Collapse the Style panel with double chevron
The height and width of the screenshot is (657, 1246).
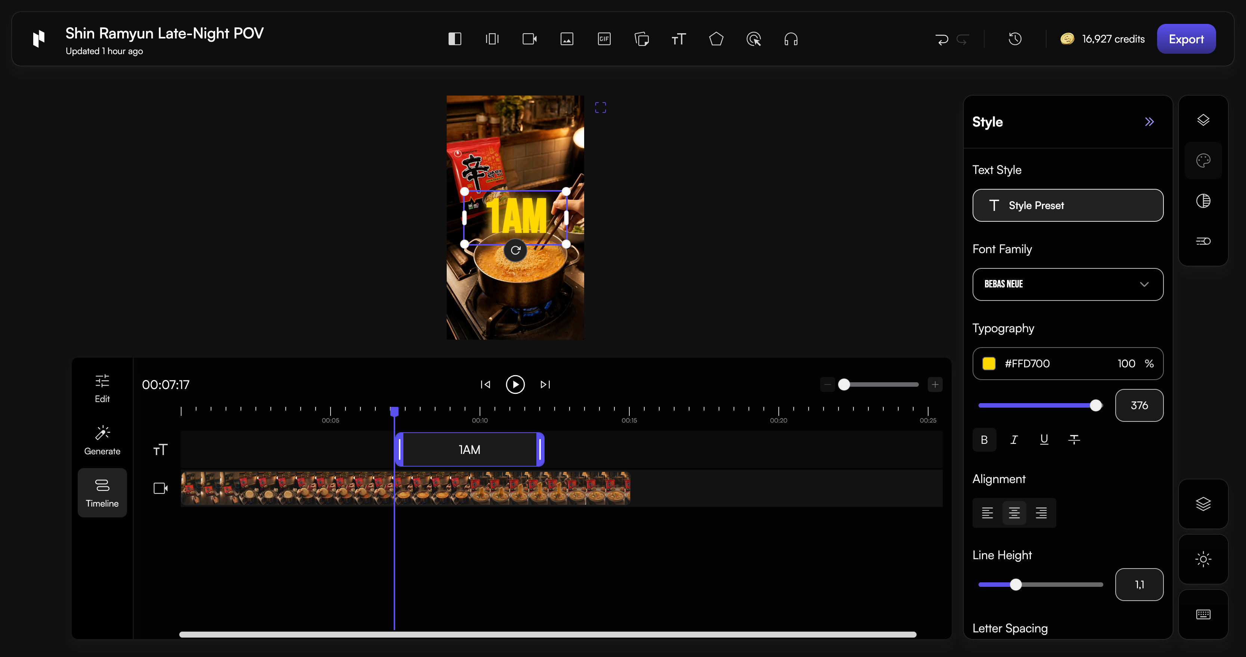tap(1149, 122)
